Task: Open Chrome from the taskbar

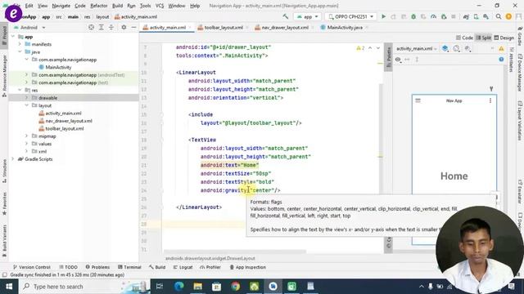Action: (x=235, y=287)
